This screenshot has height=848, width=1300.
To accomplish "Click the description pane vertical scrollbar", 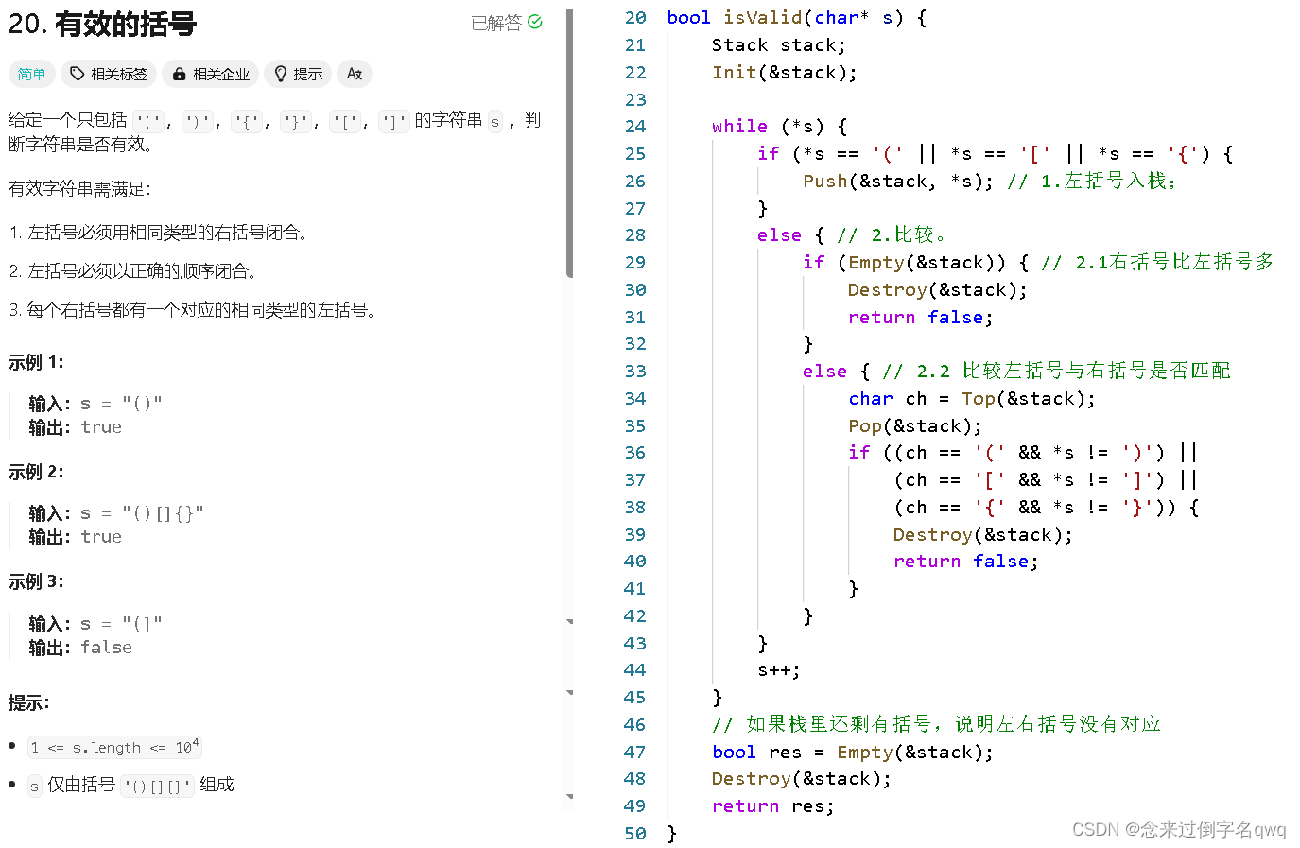I will (569, 142).
